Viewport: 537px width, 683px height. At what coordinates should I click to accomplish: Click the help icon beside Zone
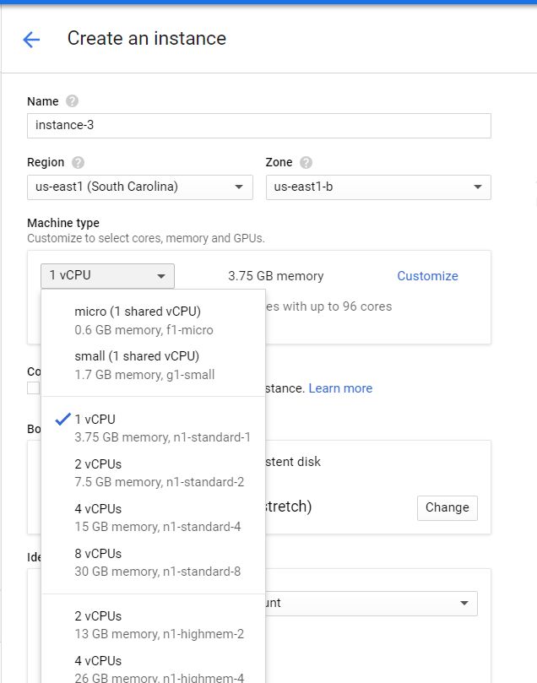pyautogui.click(x=306, y=162)
